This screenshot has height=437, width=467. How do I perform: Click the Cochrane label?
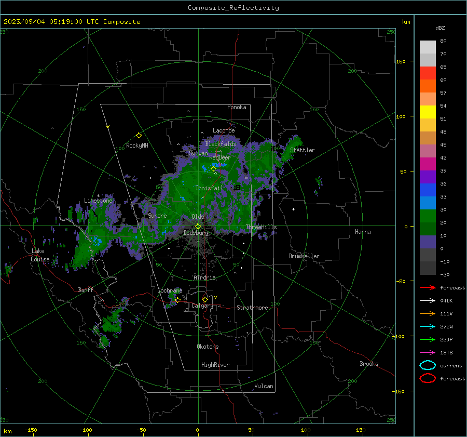(170, 290)
